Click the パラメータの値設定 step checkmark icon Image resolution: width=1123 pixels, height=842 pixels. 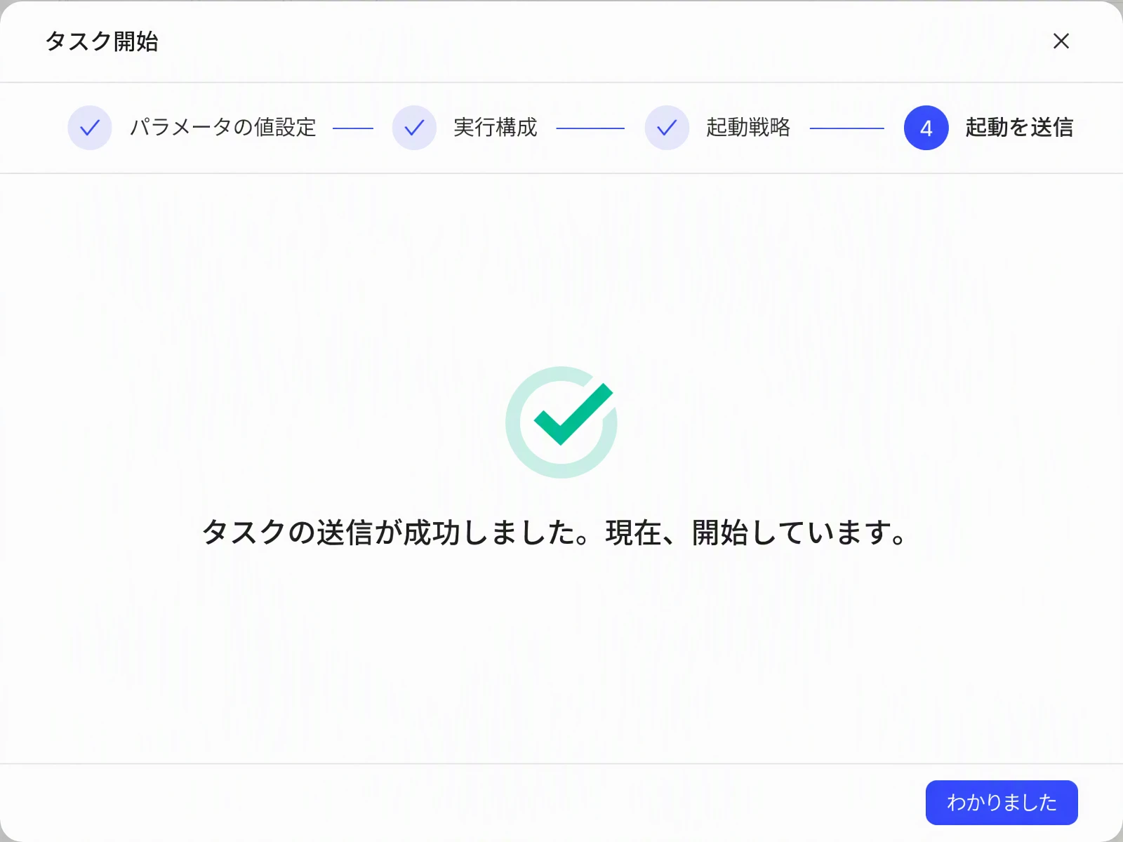[x=90, y=128]
